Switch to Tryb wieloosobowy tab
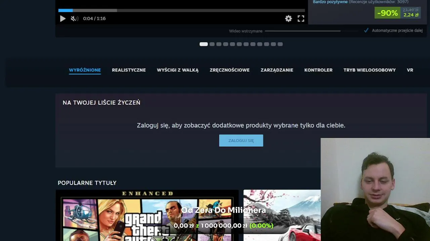Image resolution: width=430 pixels, height=241 pixels. pyautogui.click(x=370, y=70)
